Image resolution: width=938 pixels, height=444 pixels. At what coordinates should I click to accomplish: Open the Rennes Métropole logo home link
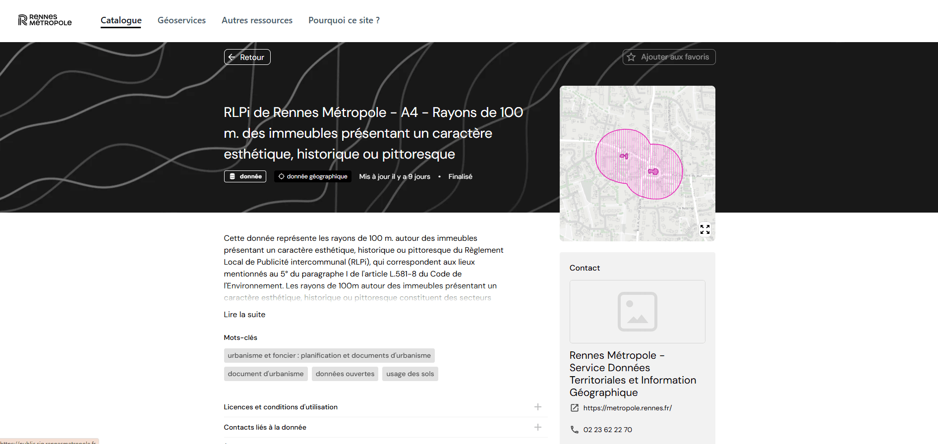click(x=45, y=20)
